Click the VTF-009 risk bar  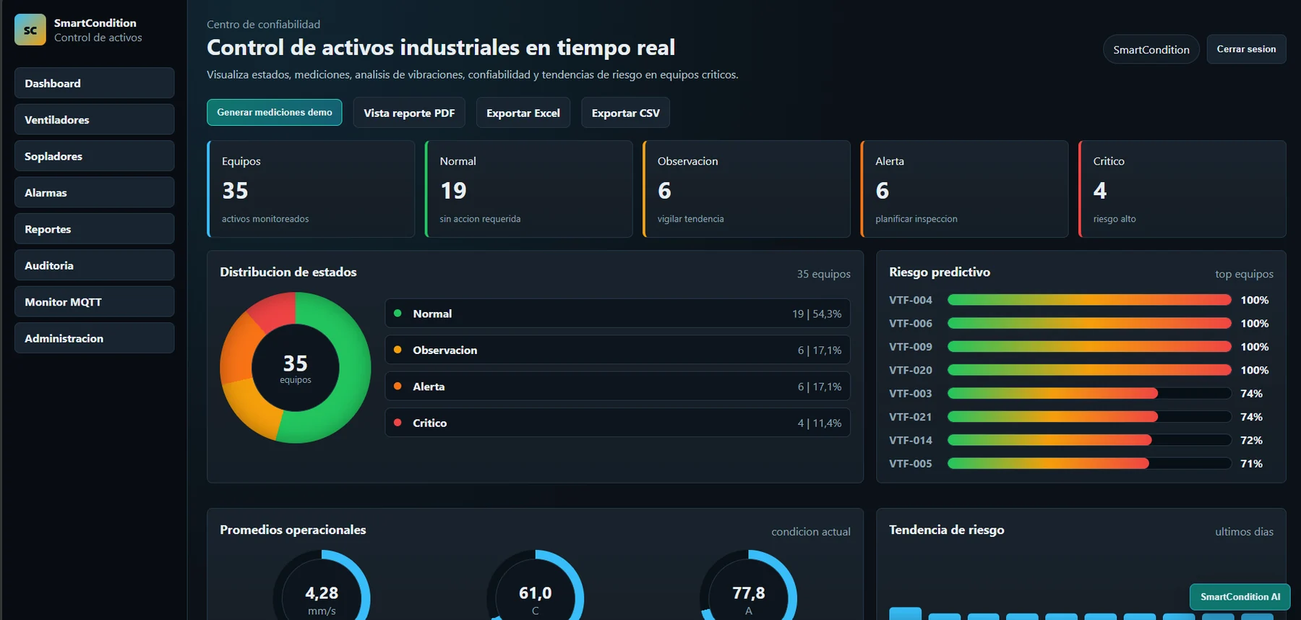pyautogui.click(x=1089, y=346)
